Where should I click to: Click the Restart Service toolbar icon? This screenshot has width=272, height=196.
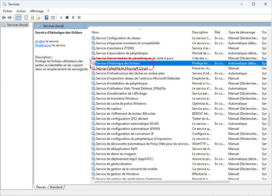pos(79,17)
